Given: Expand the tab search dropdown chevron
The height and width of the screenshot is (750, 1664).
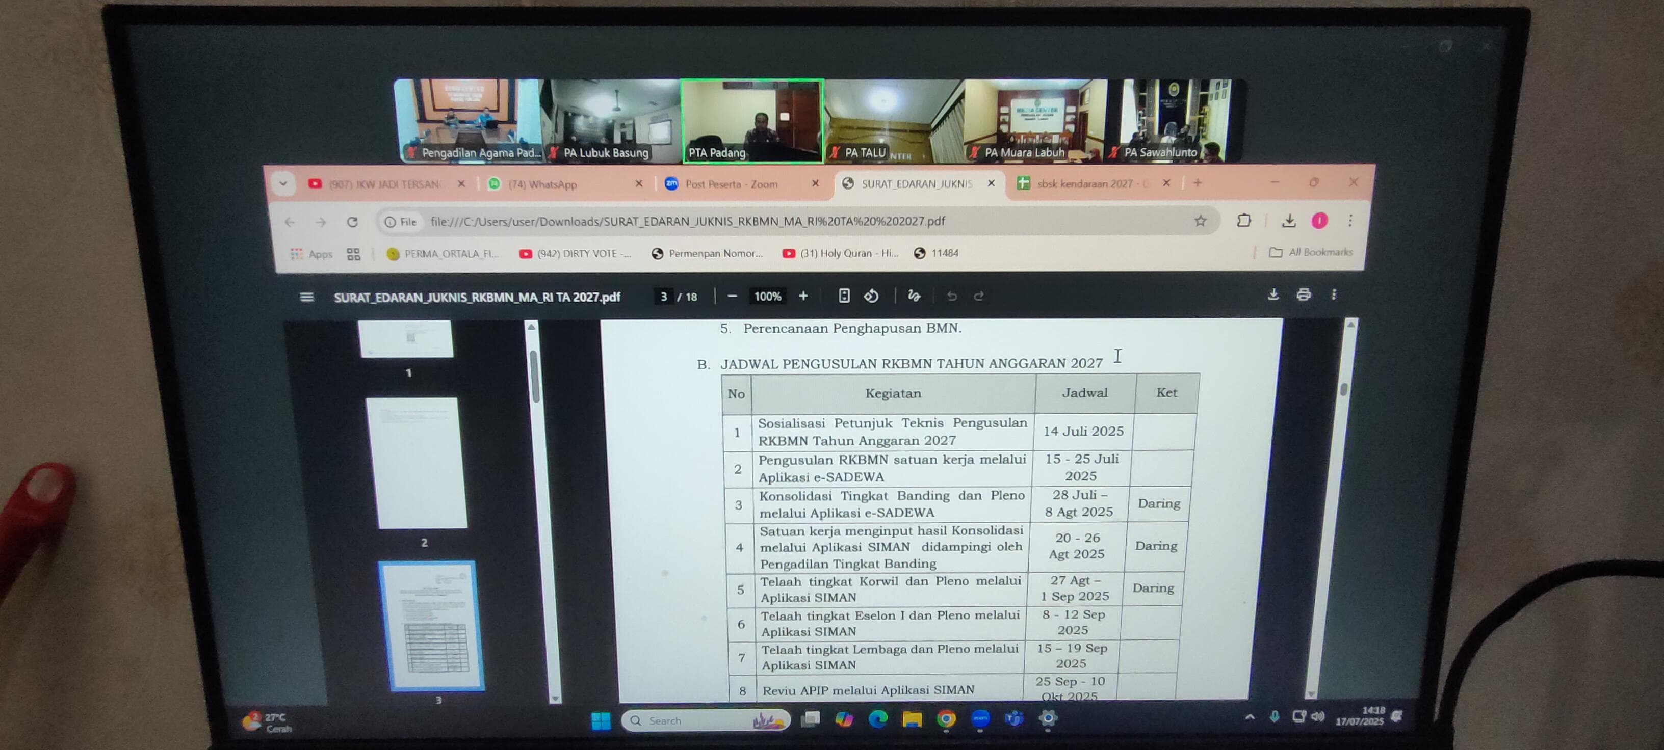Looking at the screenshot, I should (283, 184).
